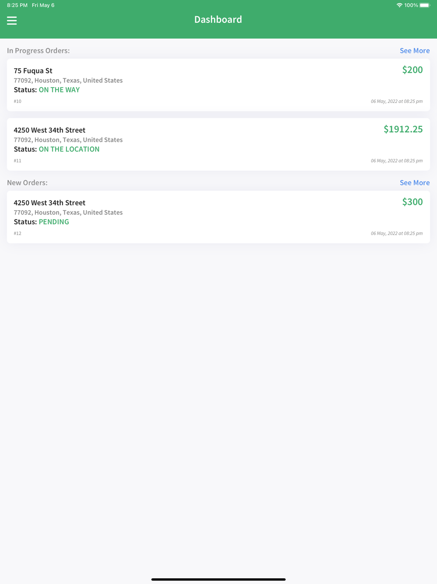Select the $1912.25 order amount

(403, 129)
